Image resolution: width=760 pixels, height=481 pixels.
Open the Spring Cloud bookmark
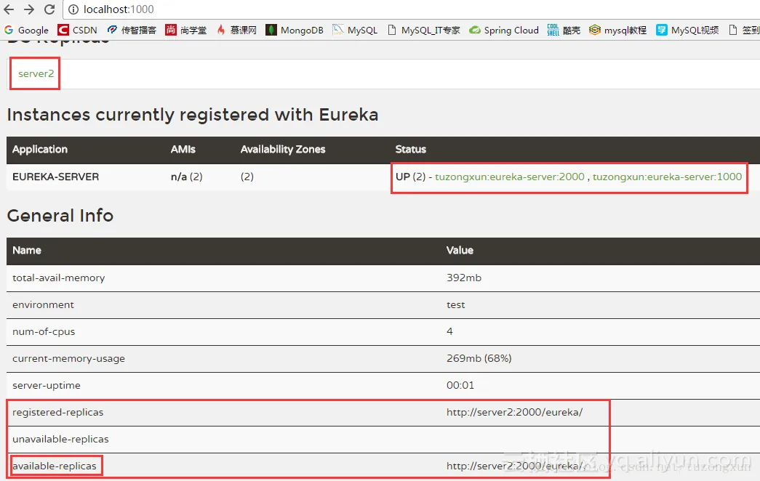tap(503, 31)
